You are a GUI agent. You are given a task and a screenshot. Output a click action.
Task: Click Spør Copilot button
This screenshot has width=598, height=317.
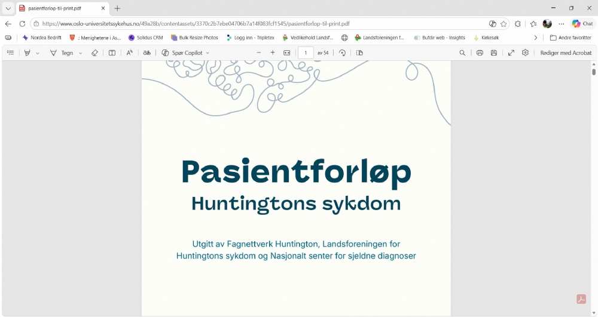(182, 53)
